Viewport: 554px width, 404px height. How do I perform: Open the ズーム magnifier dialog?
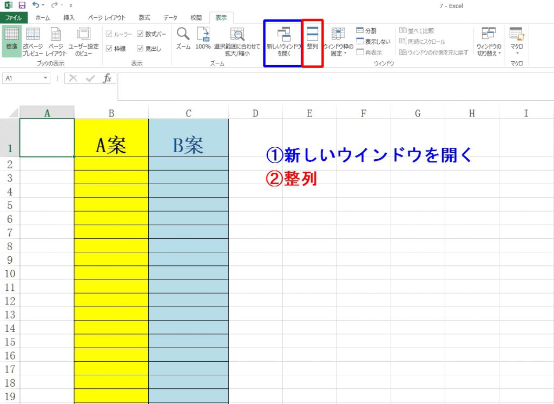(x=183, y=40)
